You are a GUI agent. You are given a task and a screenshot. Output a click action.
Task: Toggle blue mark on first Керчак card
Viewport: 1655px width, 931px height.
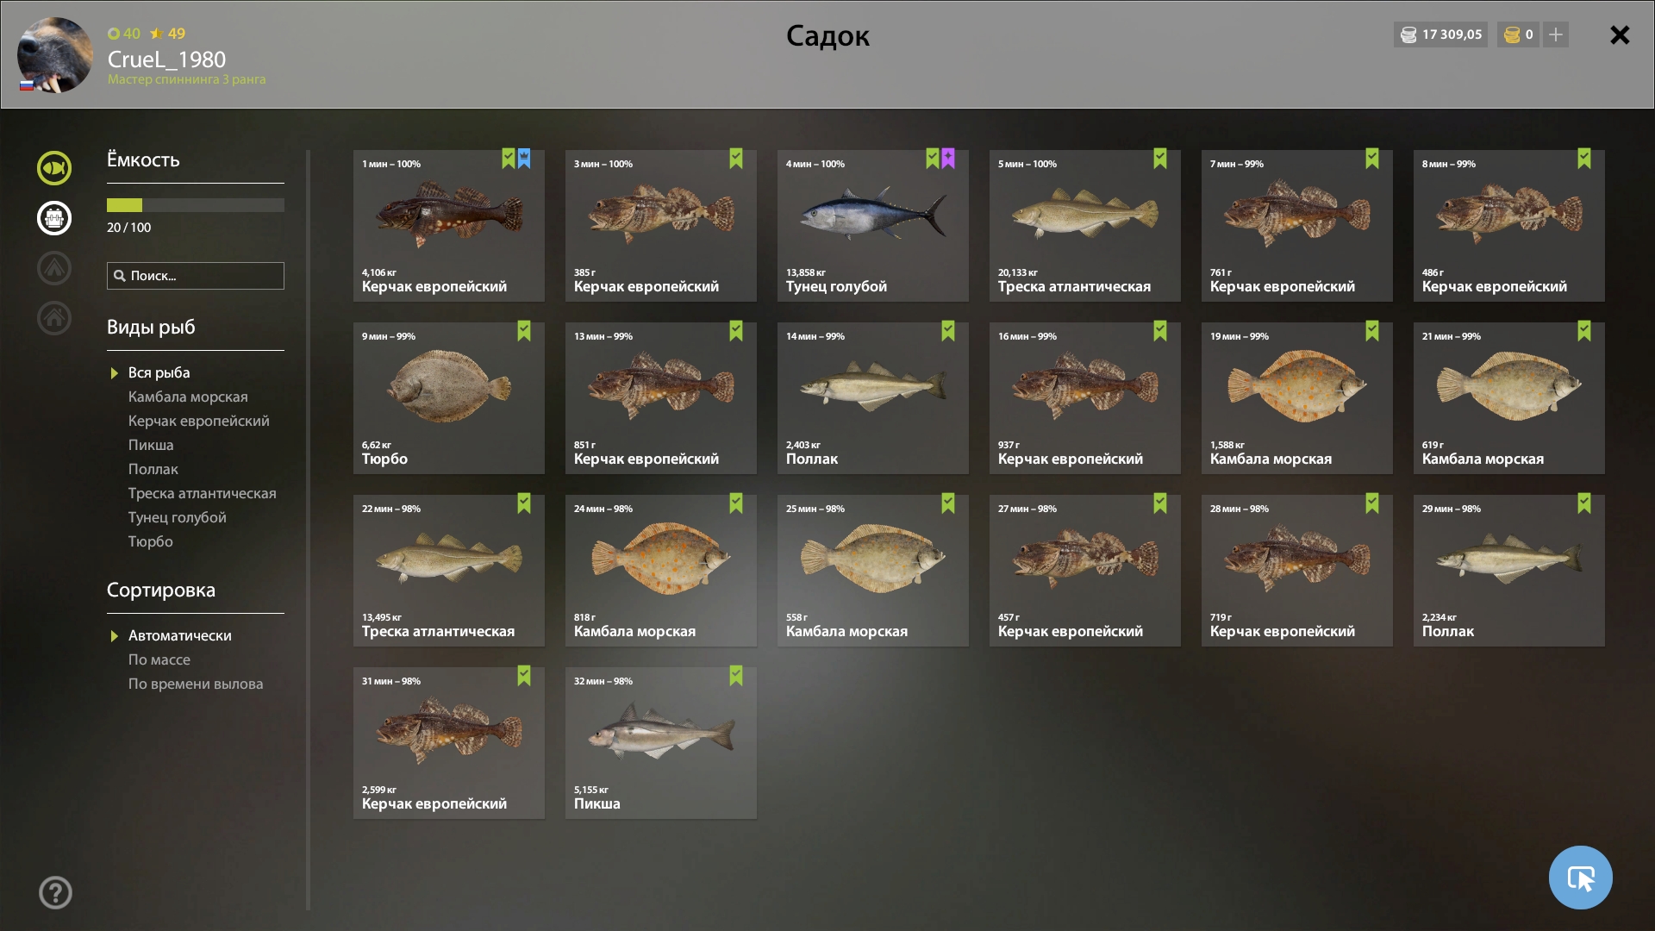pyautogui.click(x=524, y=159)
